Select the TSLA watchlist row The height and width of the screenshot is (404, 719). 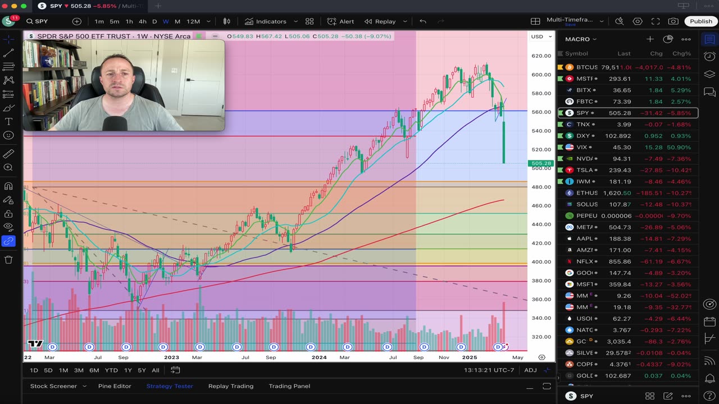[x=627, y=170]
